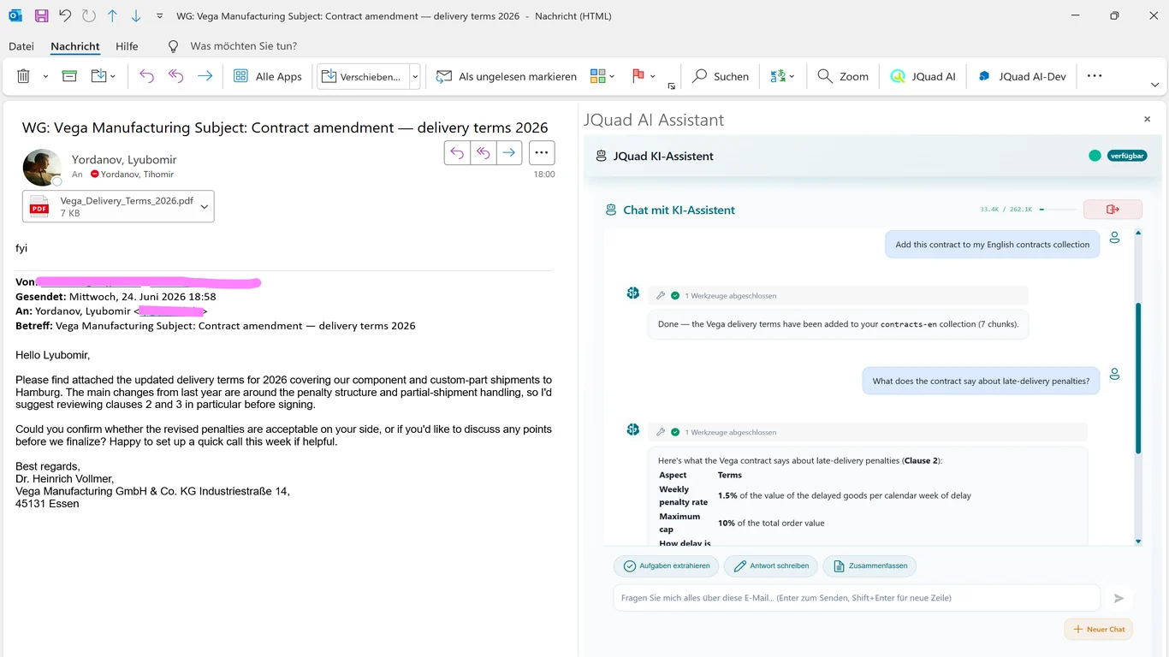Mark the message as unread
This screenshot has width=1169, height=657.
coord(506,76)
